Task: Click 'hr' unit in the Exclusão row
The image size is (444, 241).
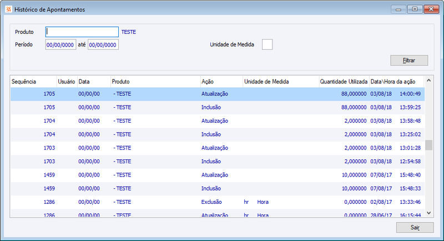Action: coord(246,202)
